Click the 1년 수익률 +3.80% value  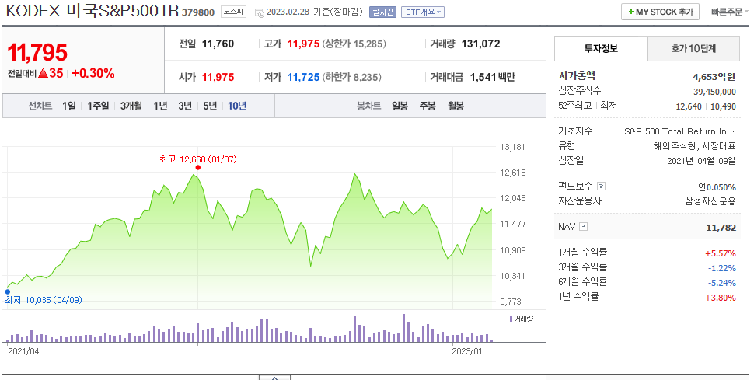coord(721,298)
